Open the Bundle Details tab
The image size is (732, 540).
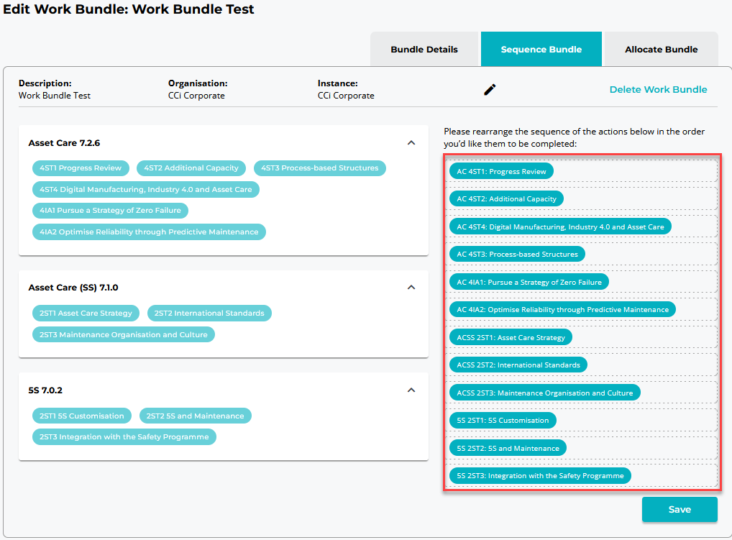coord(424,50)
